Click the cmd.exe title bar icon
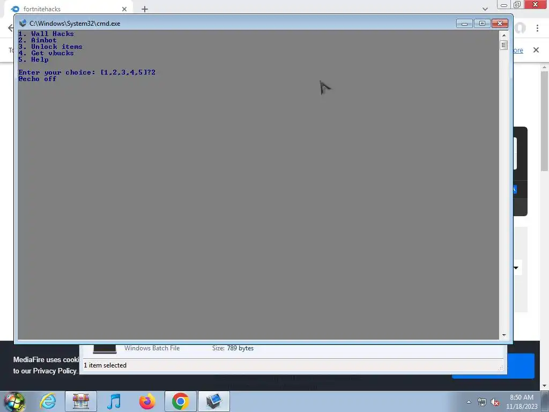The width and height of the screenshot is (549, 412). 23,23
